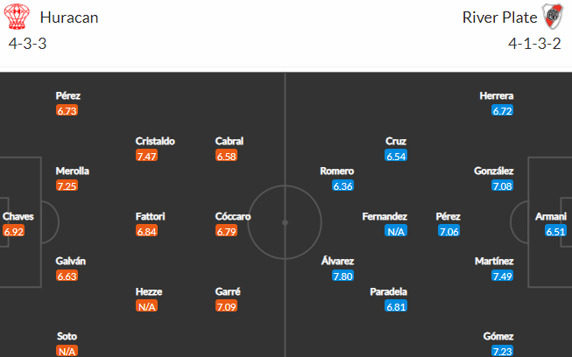
Task: Select River Plate defender González
Action: [493, 171]
